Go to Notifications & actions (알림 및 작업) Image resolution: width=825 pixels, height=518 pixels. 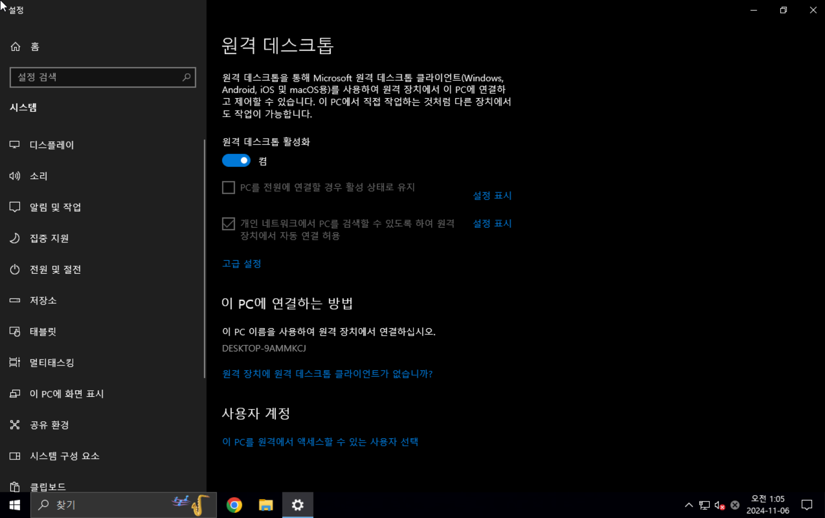55,207
